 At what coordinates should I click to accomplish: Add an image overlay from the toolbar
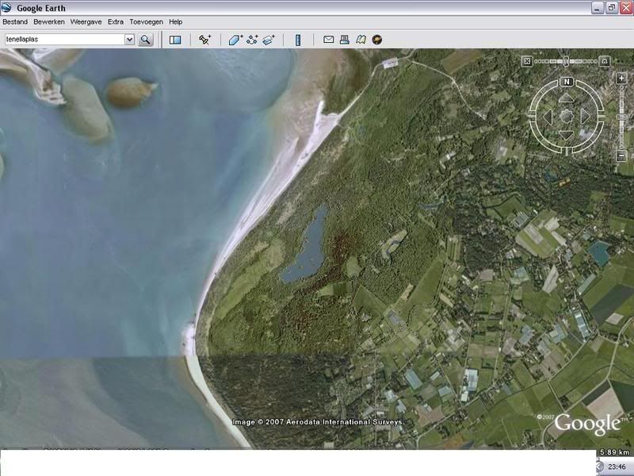269,40
